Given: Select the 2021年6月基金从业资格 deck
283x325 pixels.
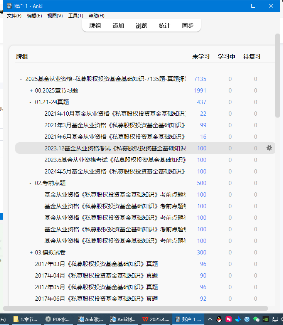Looking at the screenshot, I should [x=115, y=137].
